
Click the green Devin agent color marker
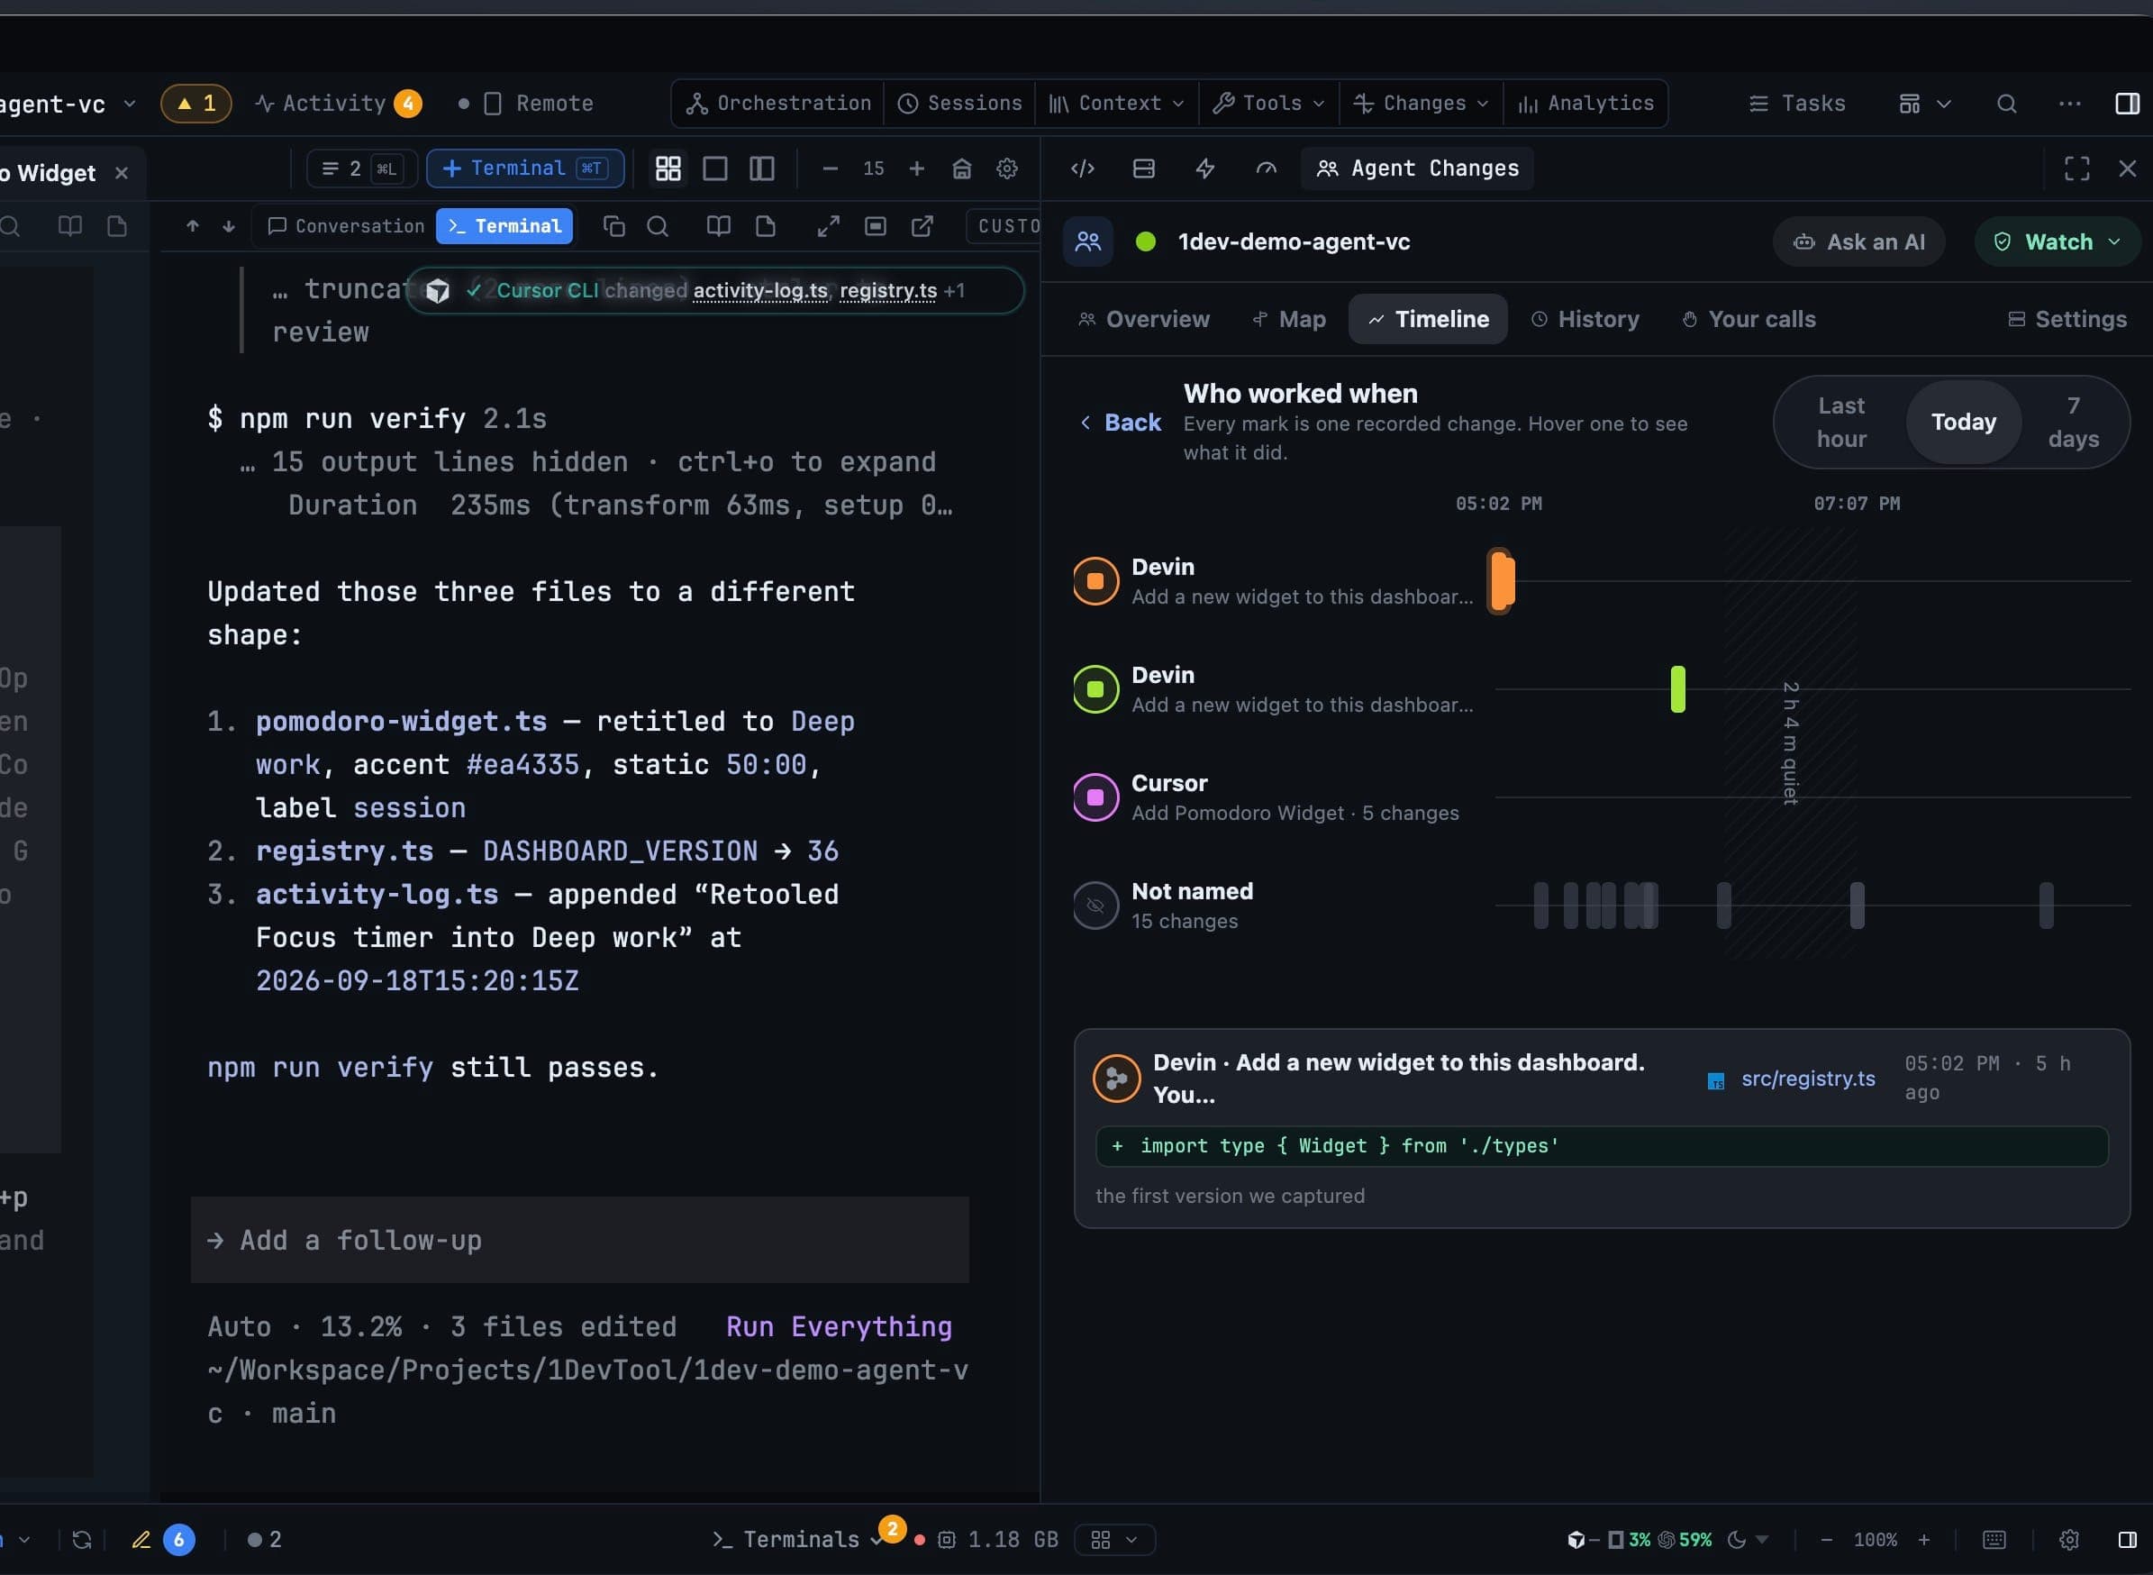pyautogui.click(x=1095, y=689)
